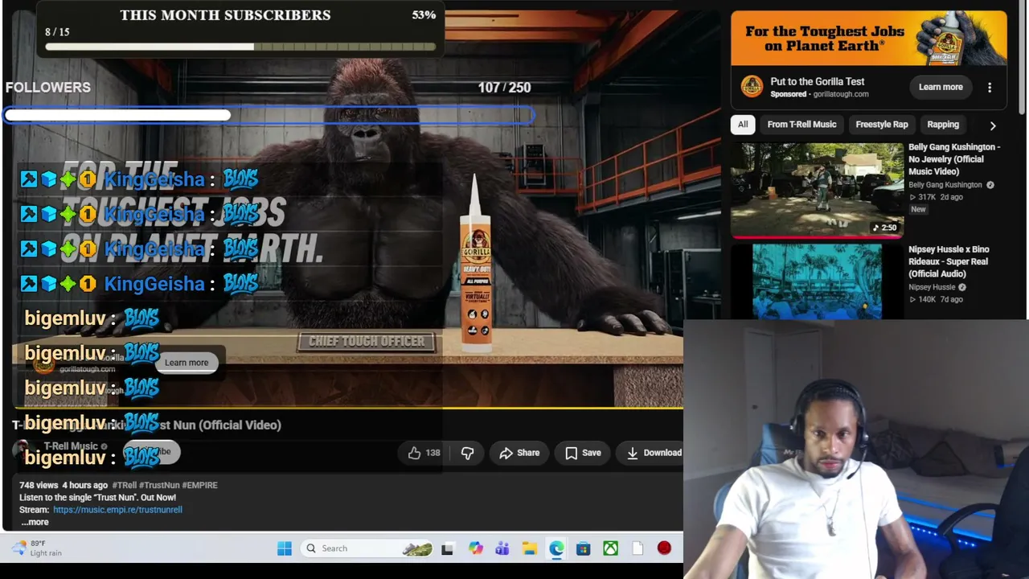Image resolution: width=1029 pixels, height=579 pixels.
Task: Open the weather widget showing 89°F
Action: pos(36,548)
